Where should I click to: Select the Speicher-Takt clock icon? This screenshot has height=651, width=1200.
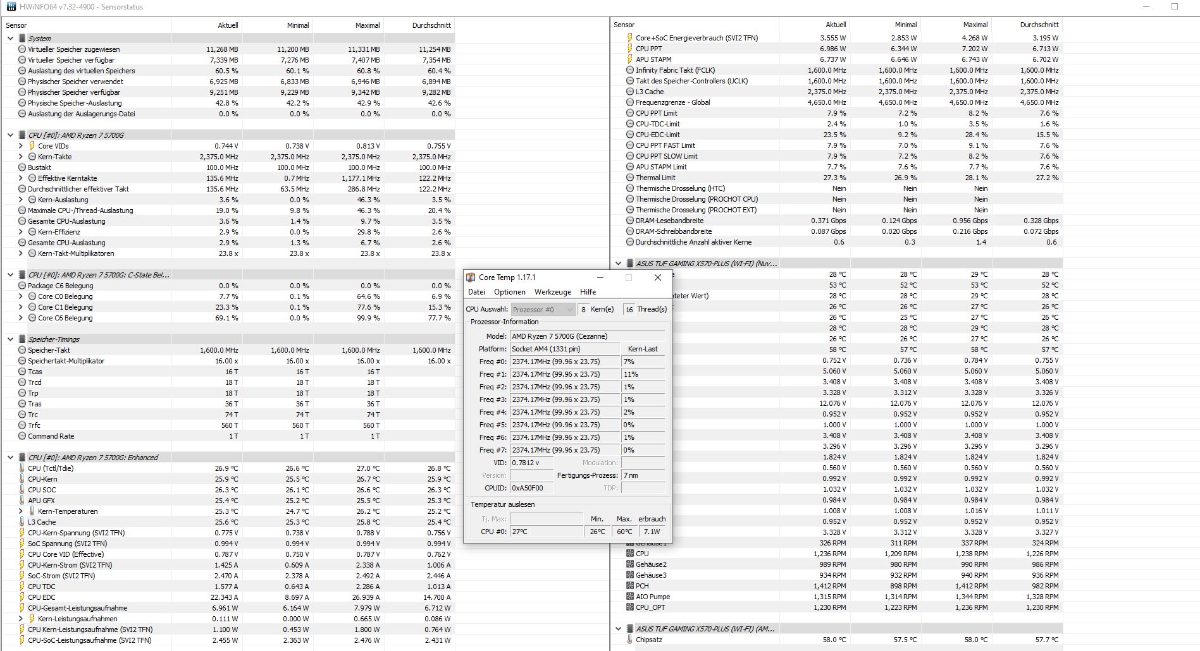(22, 350)
